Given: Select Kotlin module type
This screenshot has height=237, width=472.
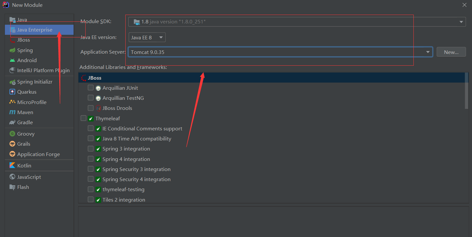Looking at the screenshot, I should point(39,165).
